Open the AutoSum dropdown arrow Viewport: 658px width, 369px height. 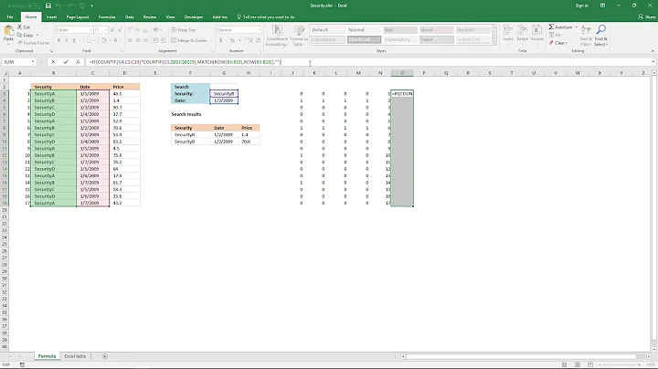point(576,26)
